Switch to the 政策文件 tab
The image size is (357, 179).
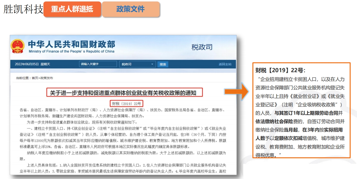click(x=130, y=9)
